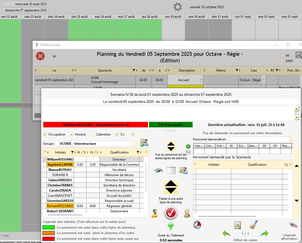
Task: Click the red checkmark validation button
Action: coord(171,213)
